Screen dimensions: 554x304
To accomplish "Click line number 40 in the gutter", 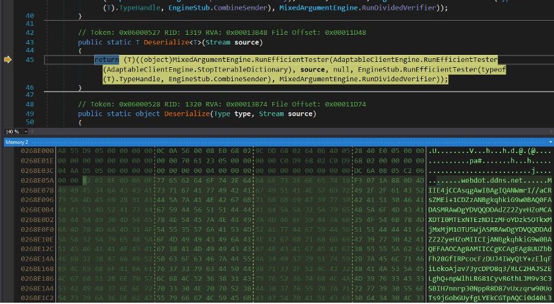I will pyautogui.click(x=30, y=16).
